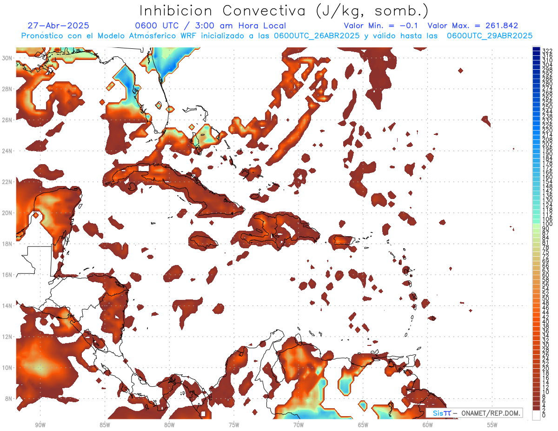Click the "90W" longitude label
The height and width of the screenshot is (431, 558).
[x=40, y=425]
